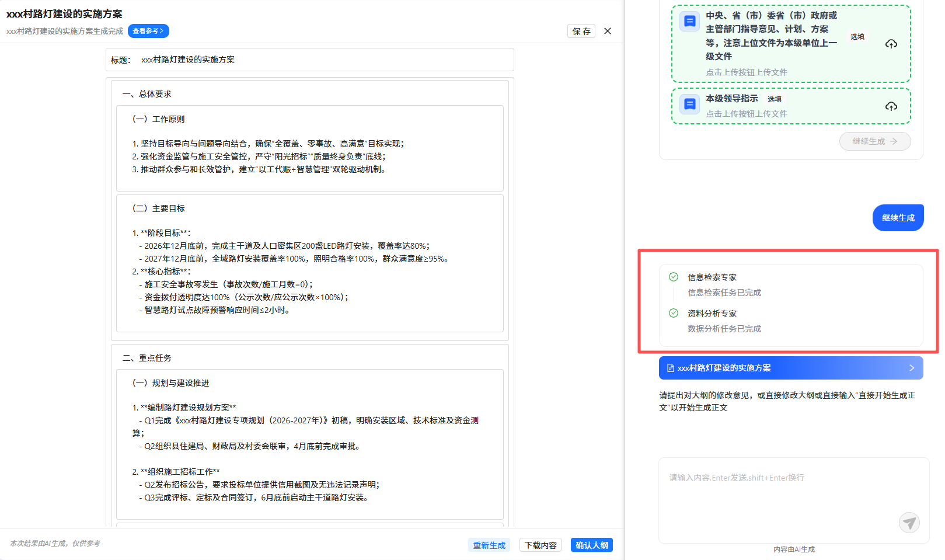Click the paper-plane send icon
This screenshot has height=560, width=945.
[x=909, y=522]
